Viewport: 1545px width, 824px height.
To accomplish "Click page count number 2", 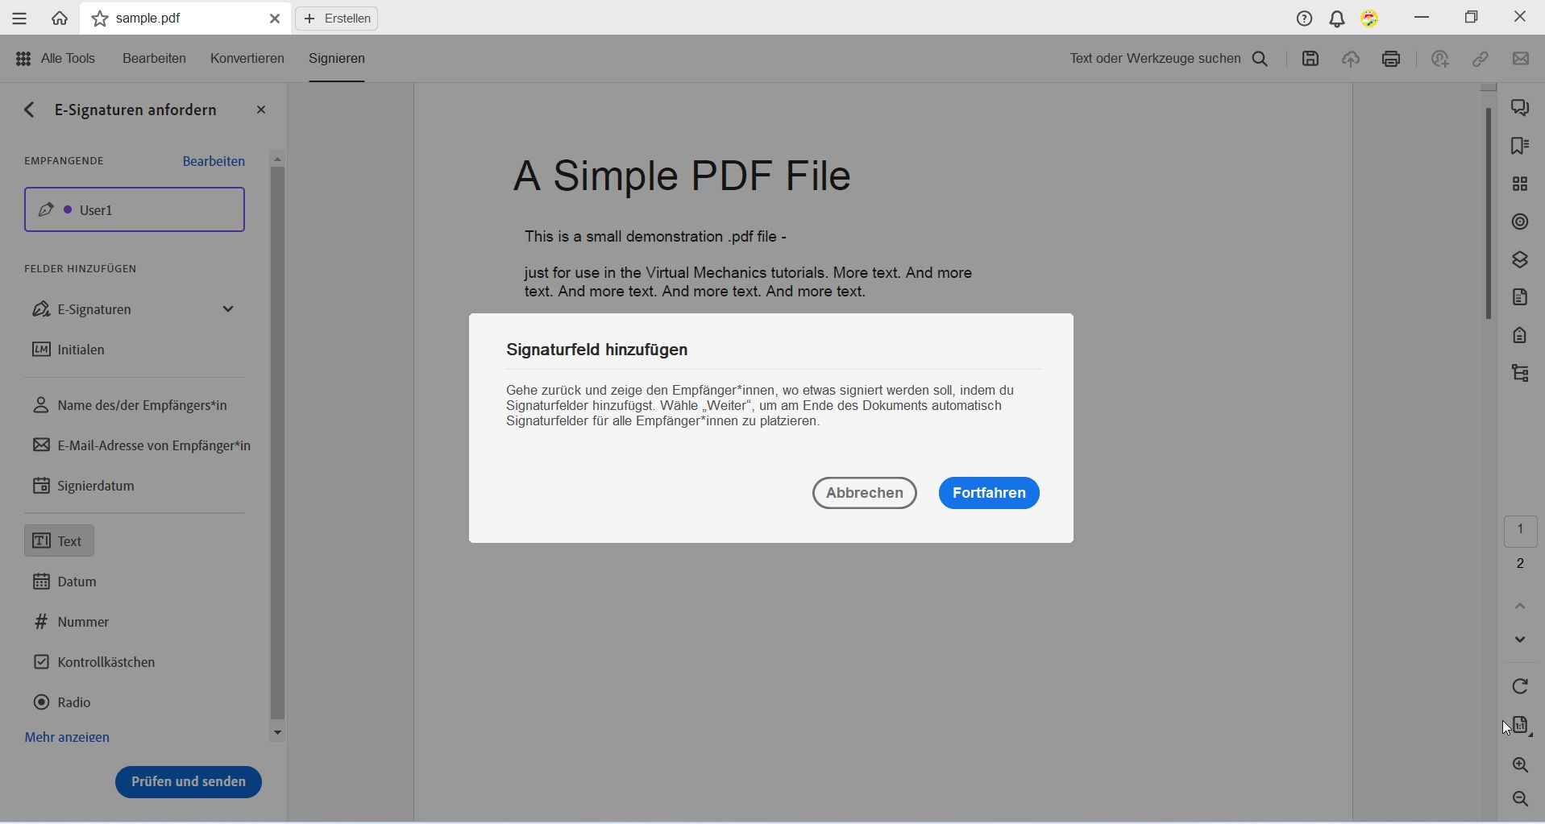I will pyautogui.click(x=1520, y=564).
